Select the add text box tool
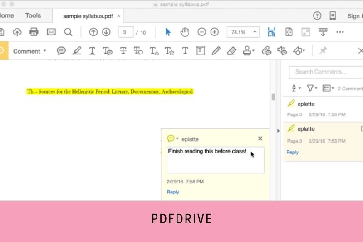Screen dimensions: 363x242 pos(201,51)
